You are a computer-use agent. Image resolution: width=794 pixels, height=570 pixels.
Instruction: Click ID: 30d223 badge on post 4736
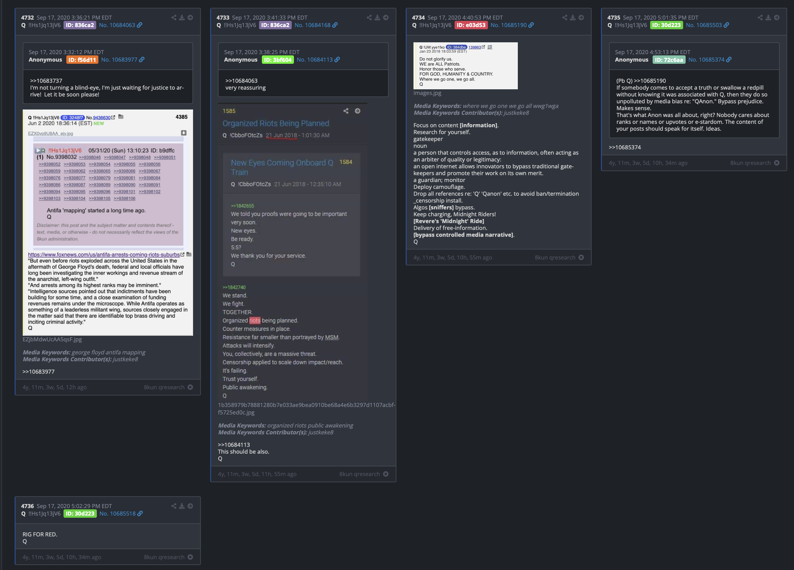tap(80, 514)
